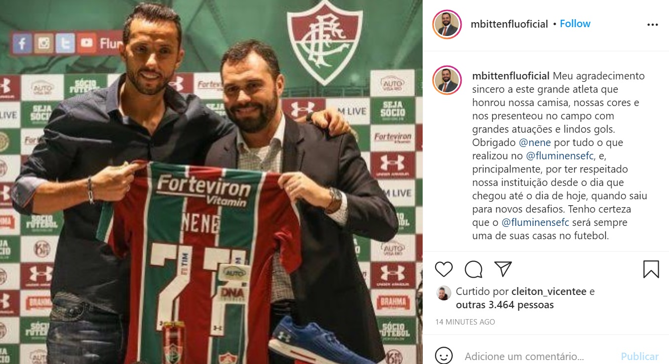Image resolution: width=669 pixels, height=364 pixels.
Task: Save post using the bookmark icon
Action: pyautogui.click(x=651, y=269)
